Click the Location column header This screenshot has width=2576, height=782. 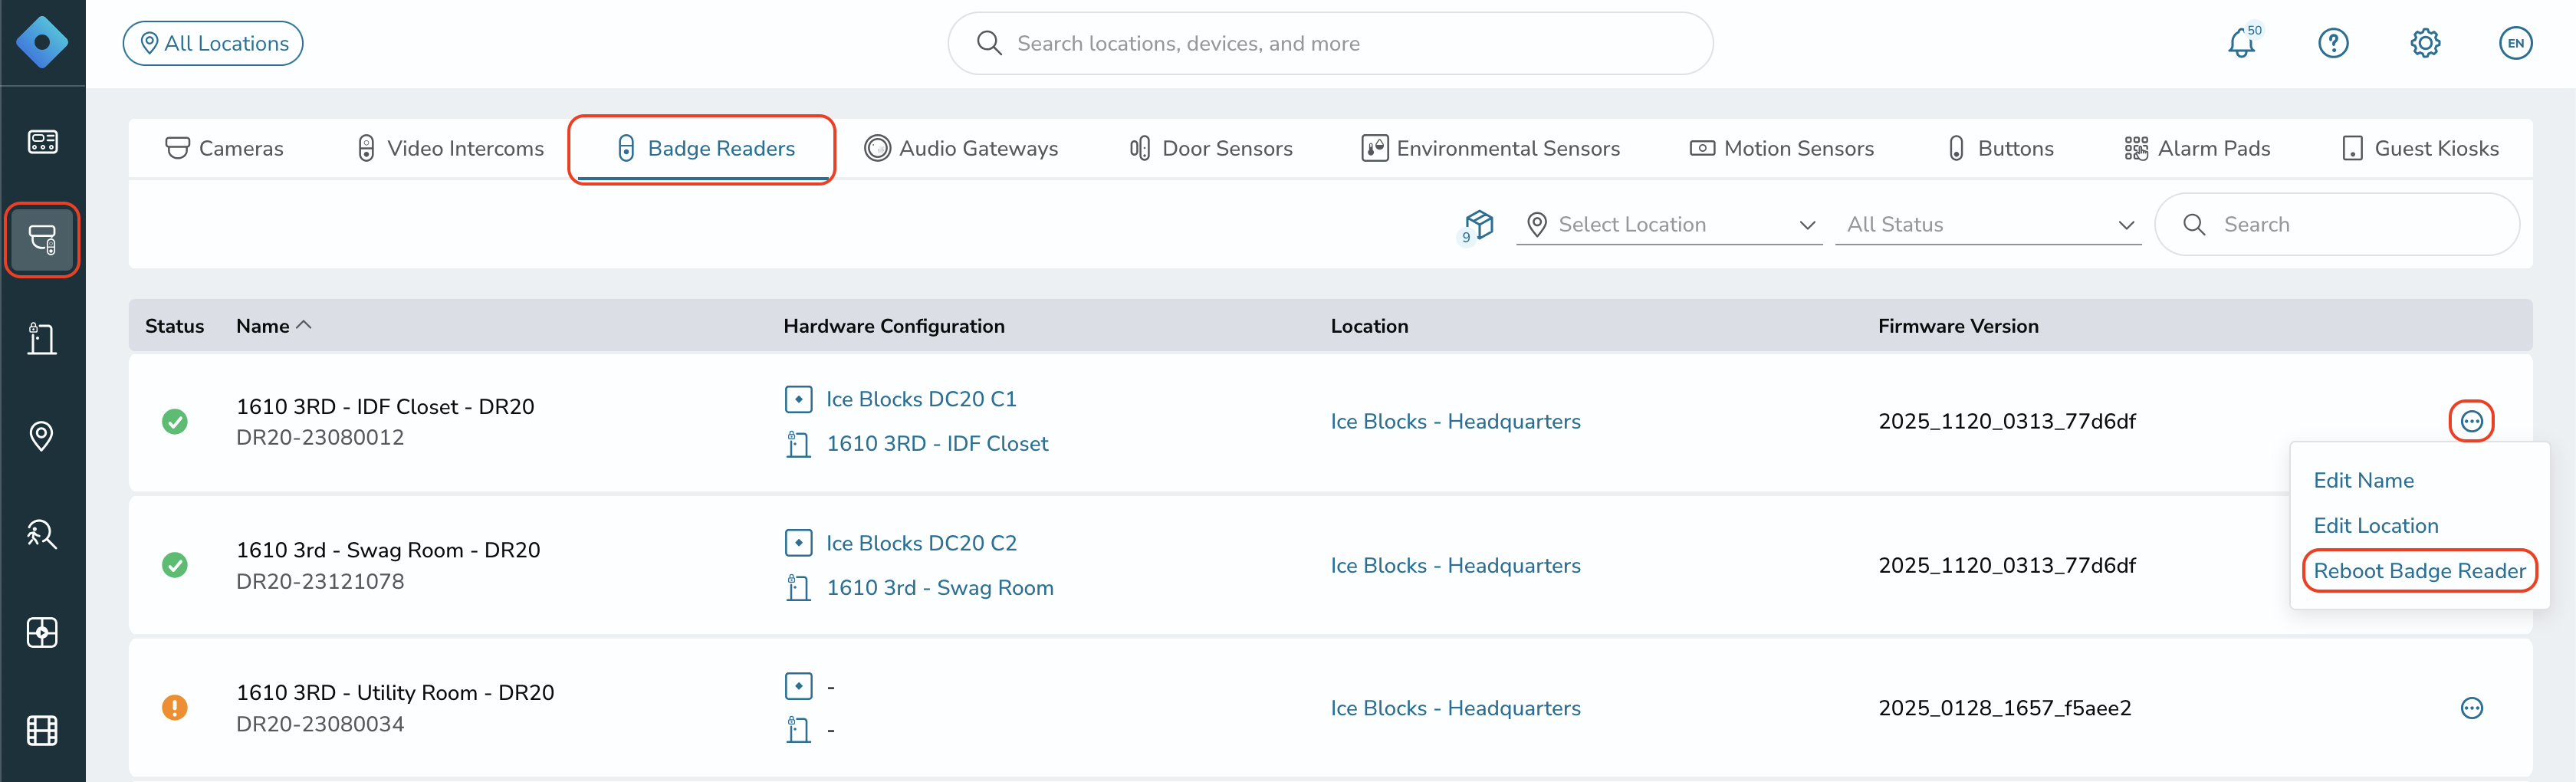[1369, 326]
